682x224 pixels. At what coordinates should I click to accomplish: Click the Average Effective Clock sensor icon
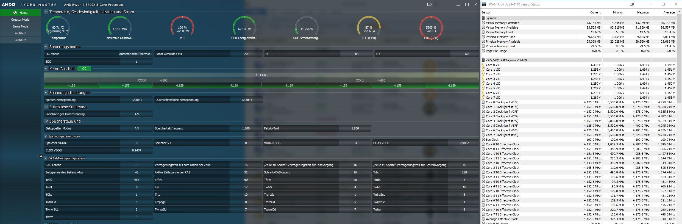point(483,219)
